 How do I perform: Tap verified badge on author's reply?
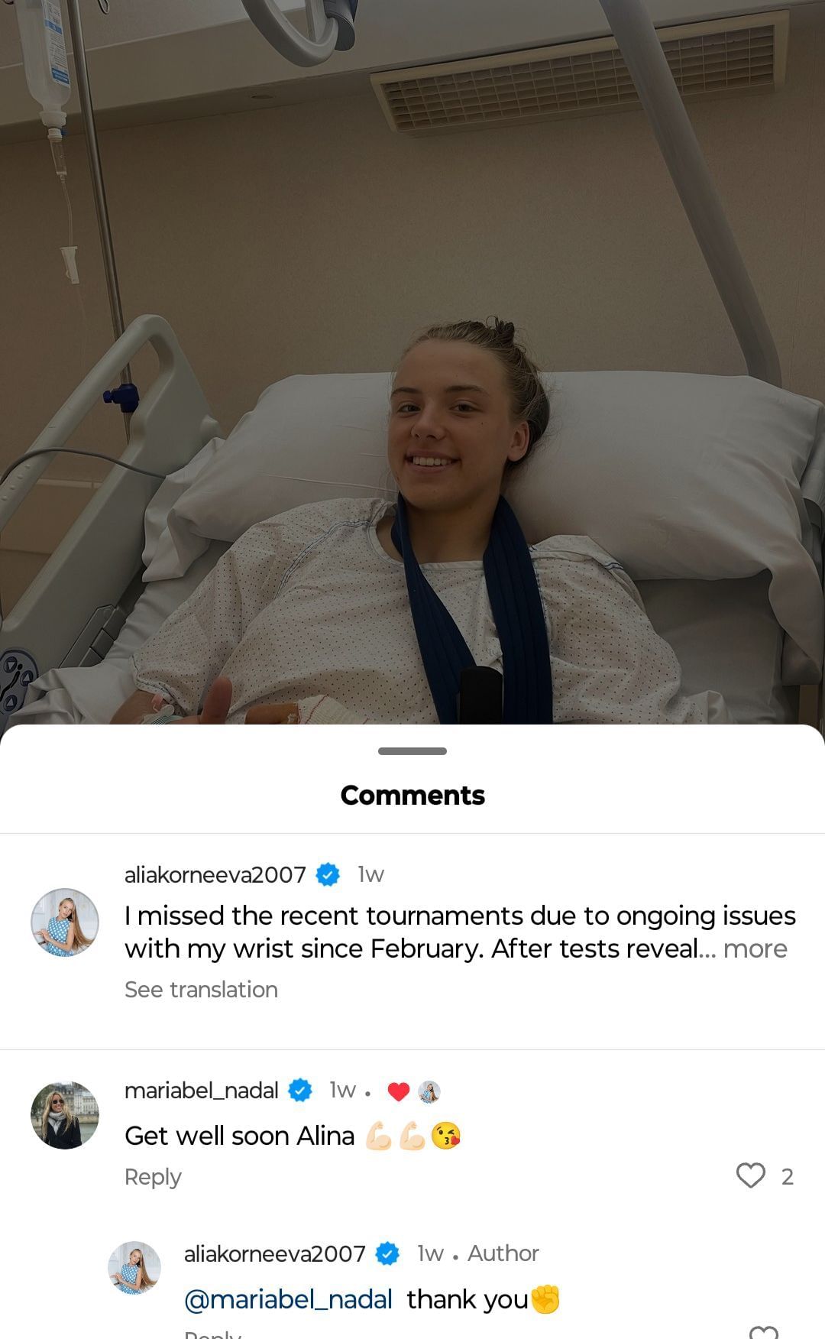point(387,1253)
